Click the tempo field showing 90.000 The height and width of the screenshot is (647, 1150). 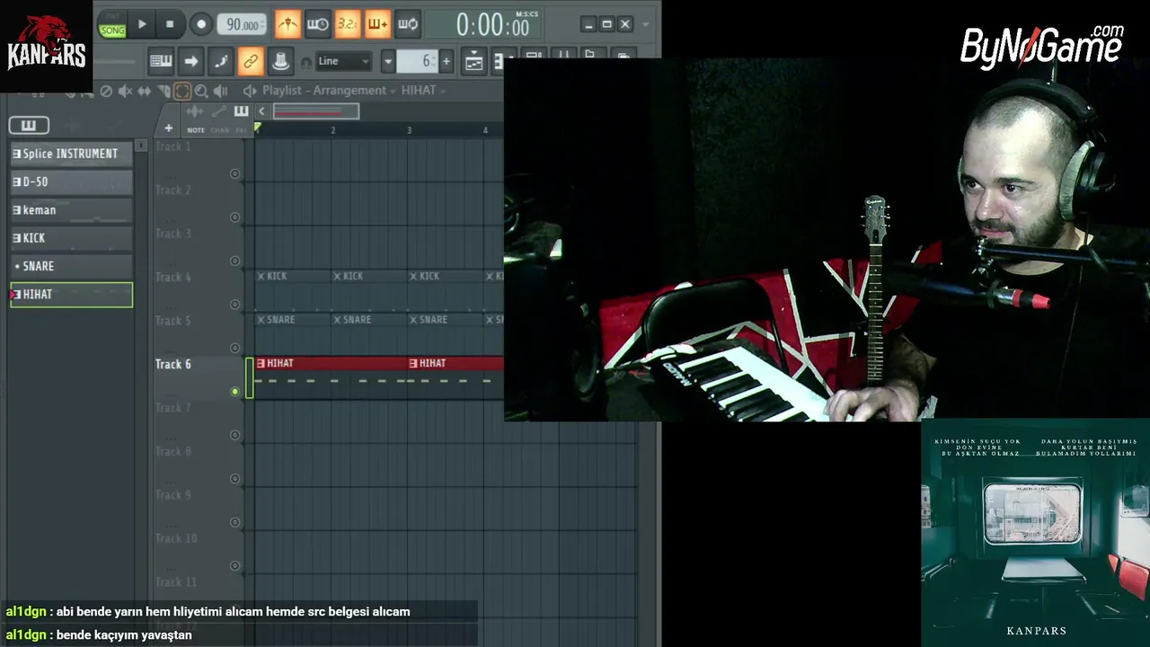click(x=243, y=24)
